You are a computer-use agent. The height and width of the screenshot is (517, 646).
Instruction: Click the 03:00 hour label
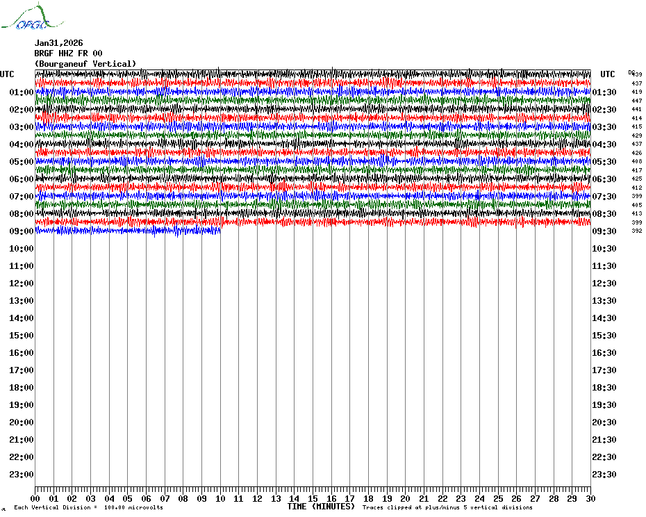22,127
